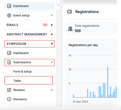
Task: Collapse the Submissions submenu arrow
Action: (52, 62)
